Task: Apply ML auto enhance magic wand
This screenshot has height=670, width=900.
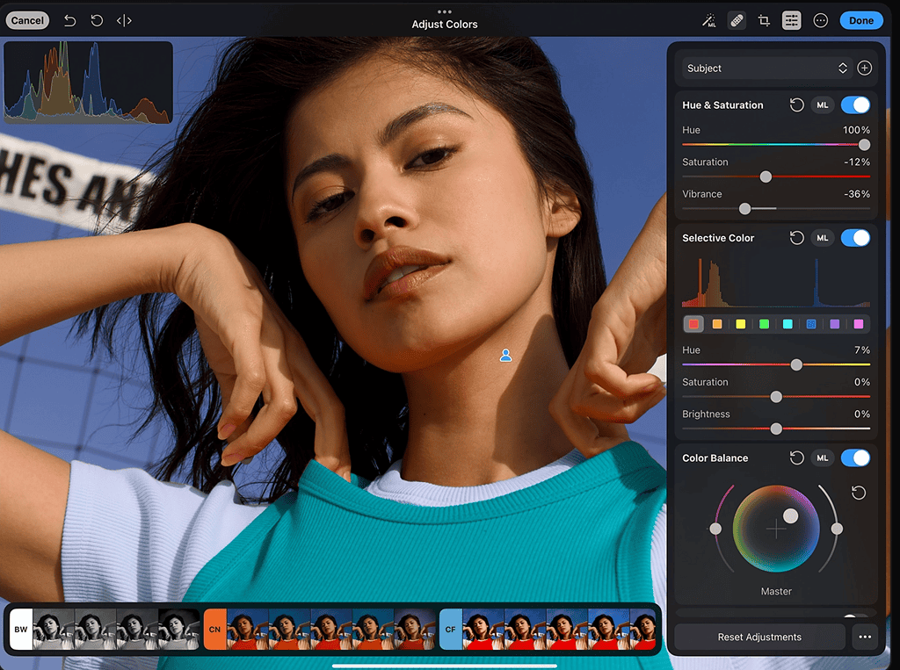Action: click(x=709, y=21)
